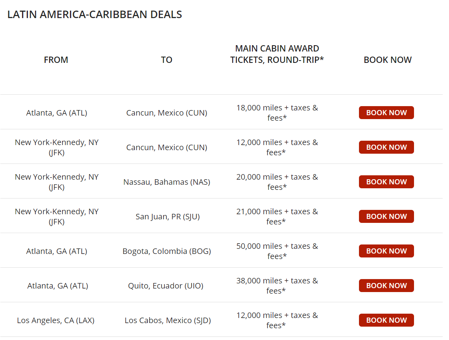Select Book Now for Bogota, Colombia
449x340 pixels.
point(386,251)
